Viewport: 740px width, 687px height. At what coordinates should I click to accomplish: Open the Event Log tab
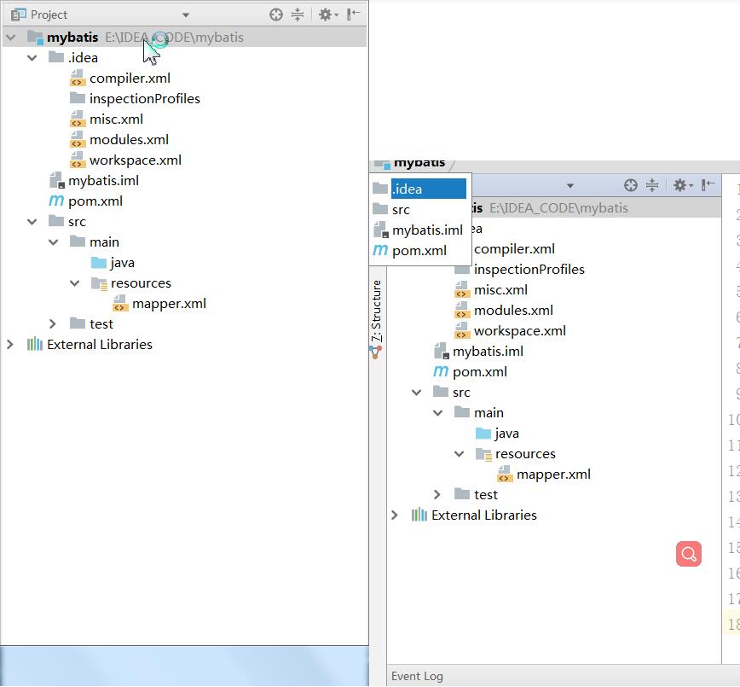click(x=417, y=676)
